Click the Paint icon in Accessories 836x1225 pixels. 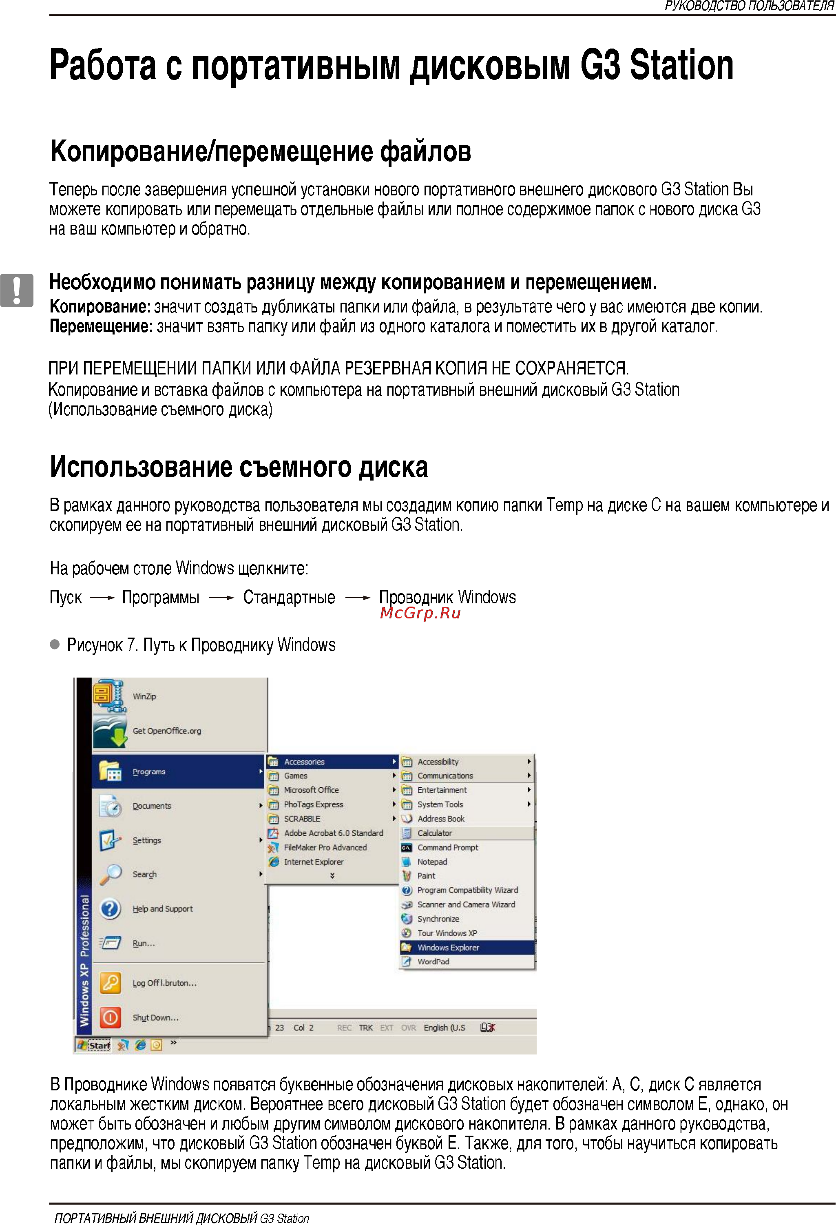[407, 875]
